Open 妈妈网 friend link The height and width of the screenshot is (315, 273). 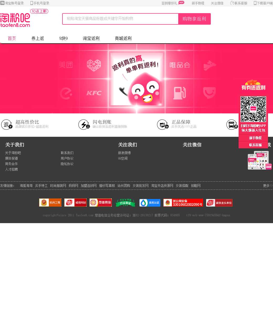73,186
